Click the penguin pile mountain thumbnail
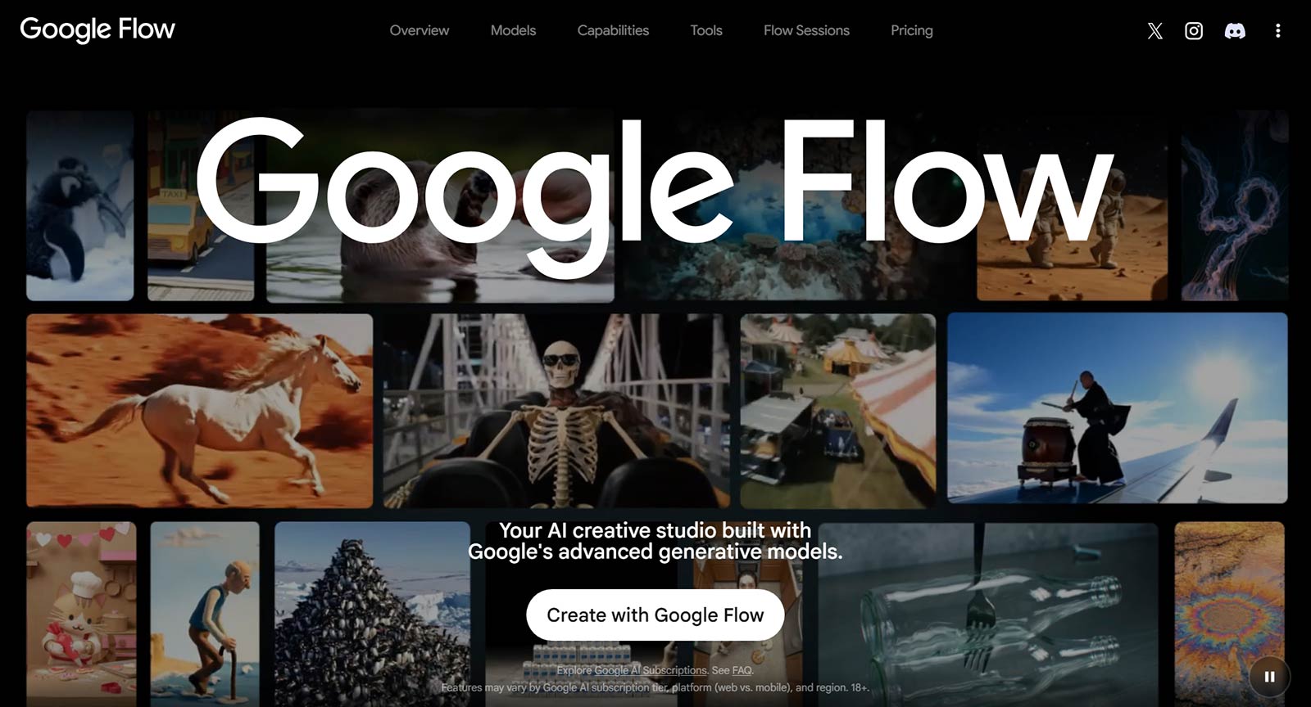Screen dimensions: 1311x707 click(x=373, y=614)
